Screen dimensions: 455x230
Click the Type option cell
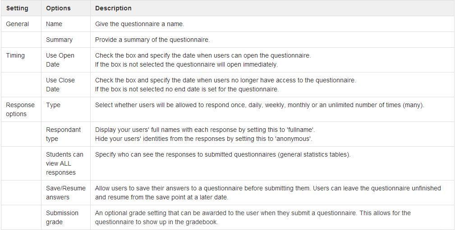53,105
